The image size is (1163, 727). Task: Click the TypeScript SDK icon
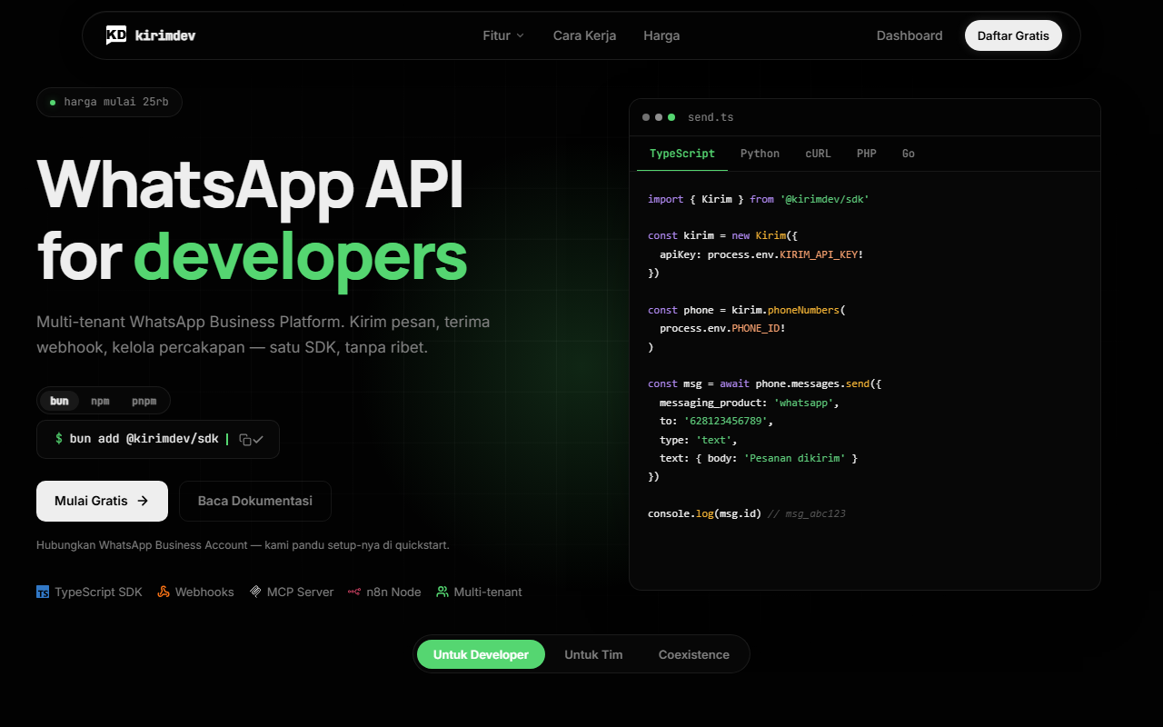point(43,592)
